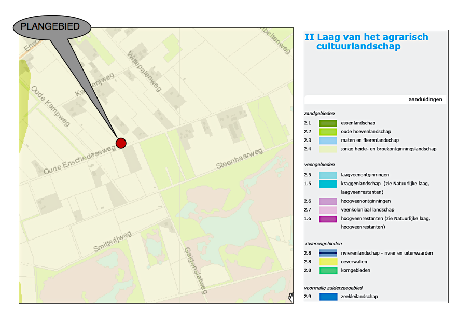Click the legend number 2.9
This screenshot has height=309, width=459.
(308, 297)
